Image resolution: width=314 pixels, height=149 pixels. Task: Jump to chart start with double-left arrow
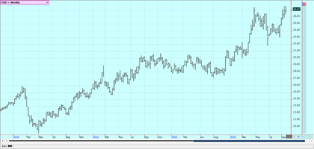2,141
